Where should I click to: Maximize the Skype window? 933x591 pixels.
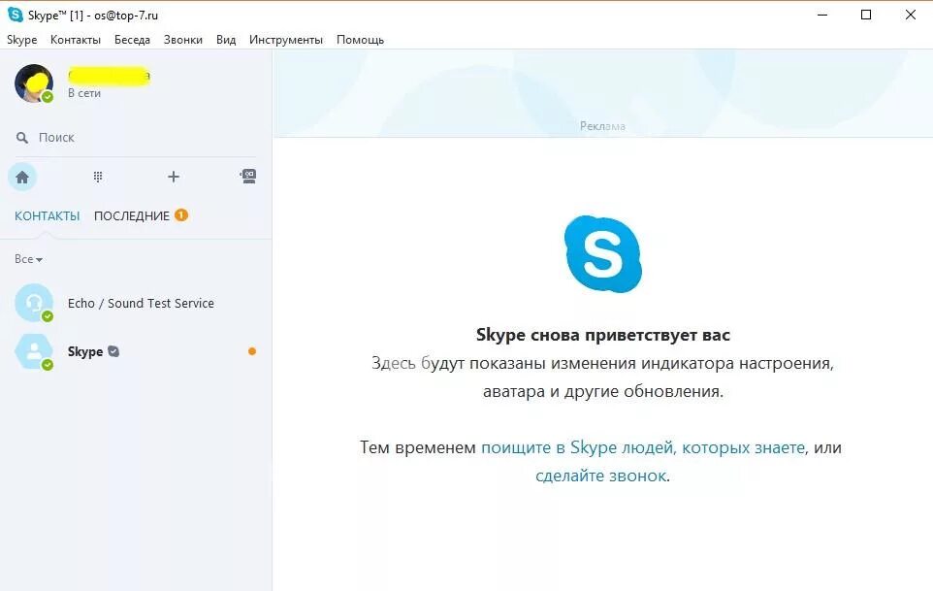[866, 15]
